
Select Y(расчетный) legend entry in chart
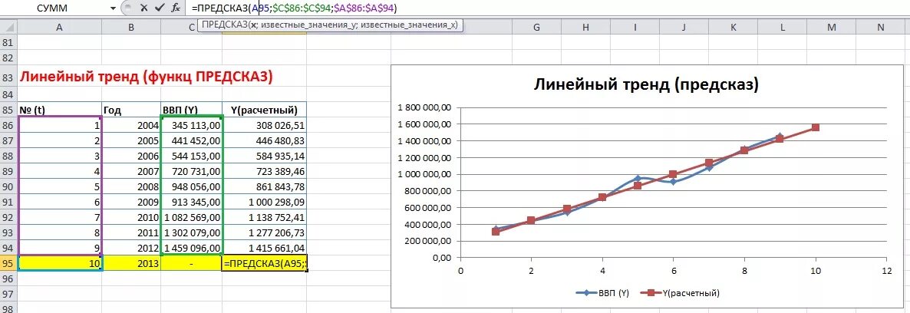pos(680,293)
